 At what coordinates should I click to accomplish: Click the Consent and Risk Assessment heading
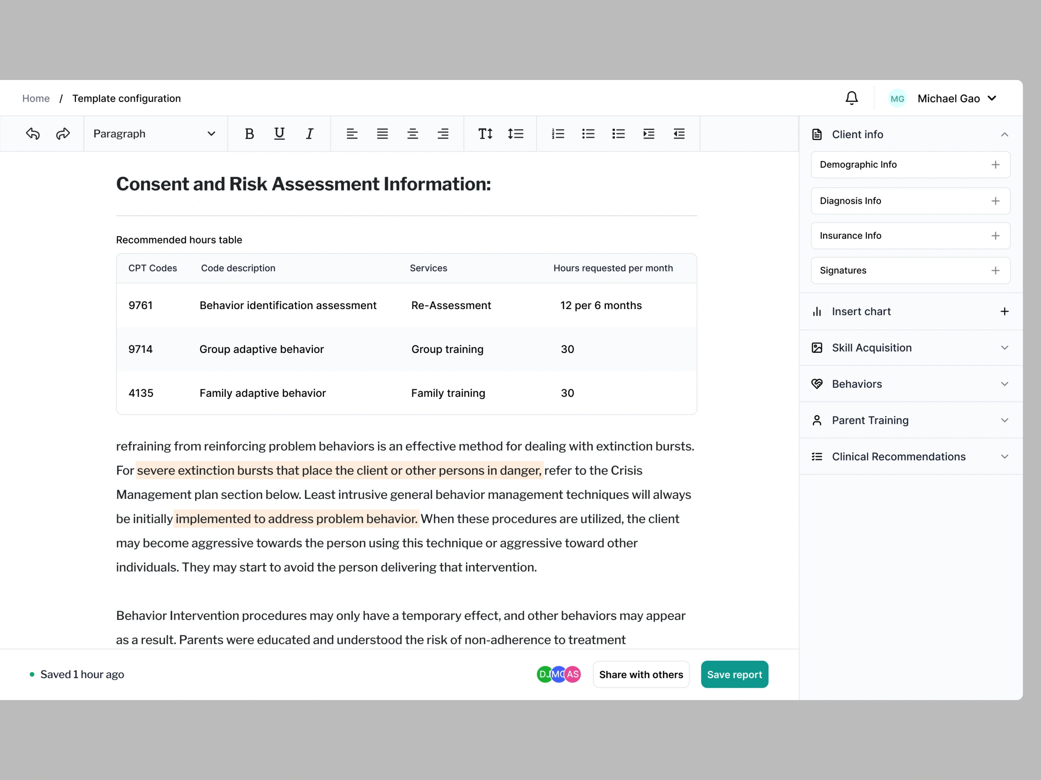point(304,184)
